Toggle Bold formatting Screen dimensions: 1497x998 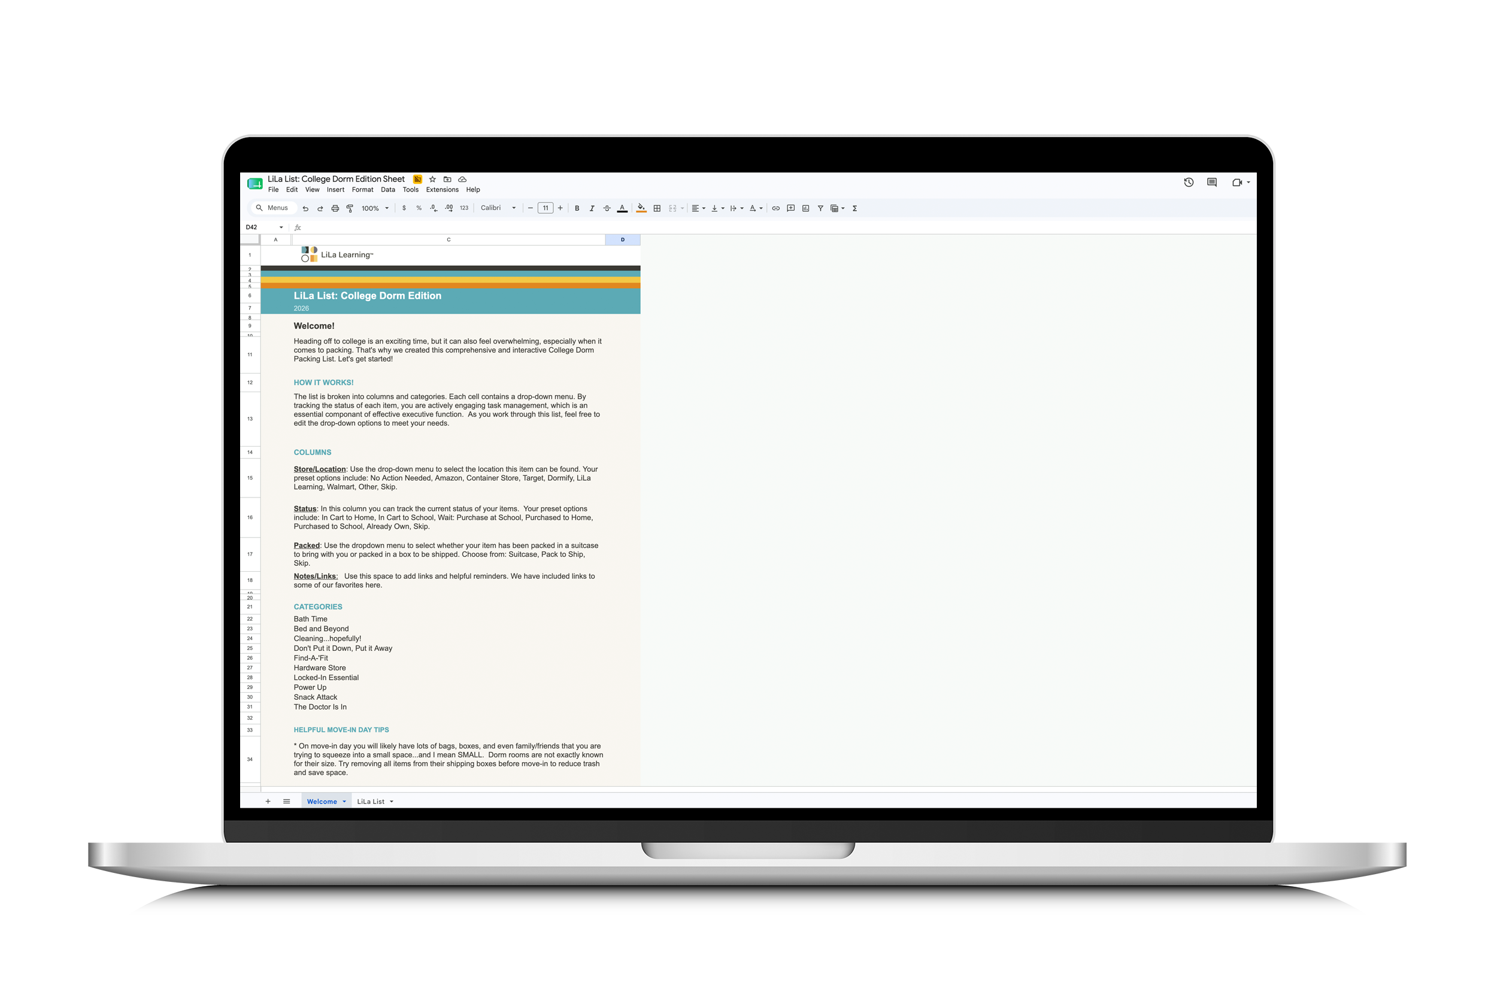(x=577, y=208)
